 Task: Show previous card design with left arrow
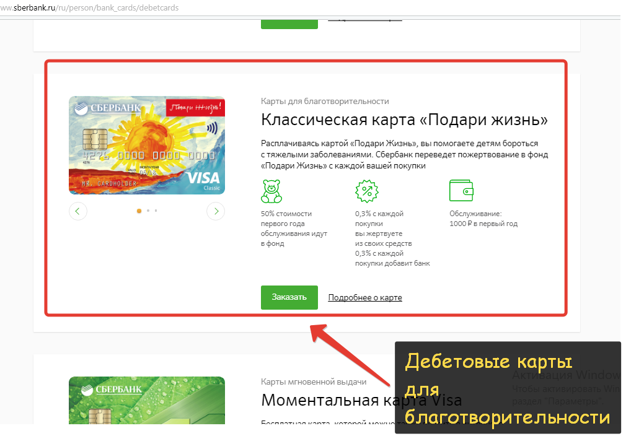click(78, 211)
